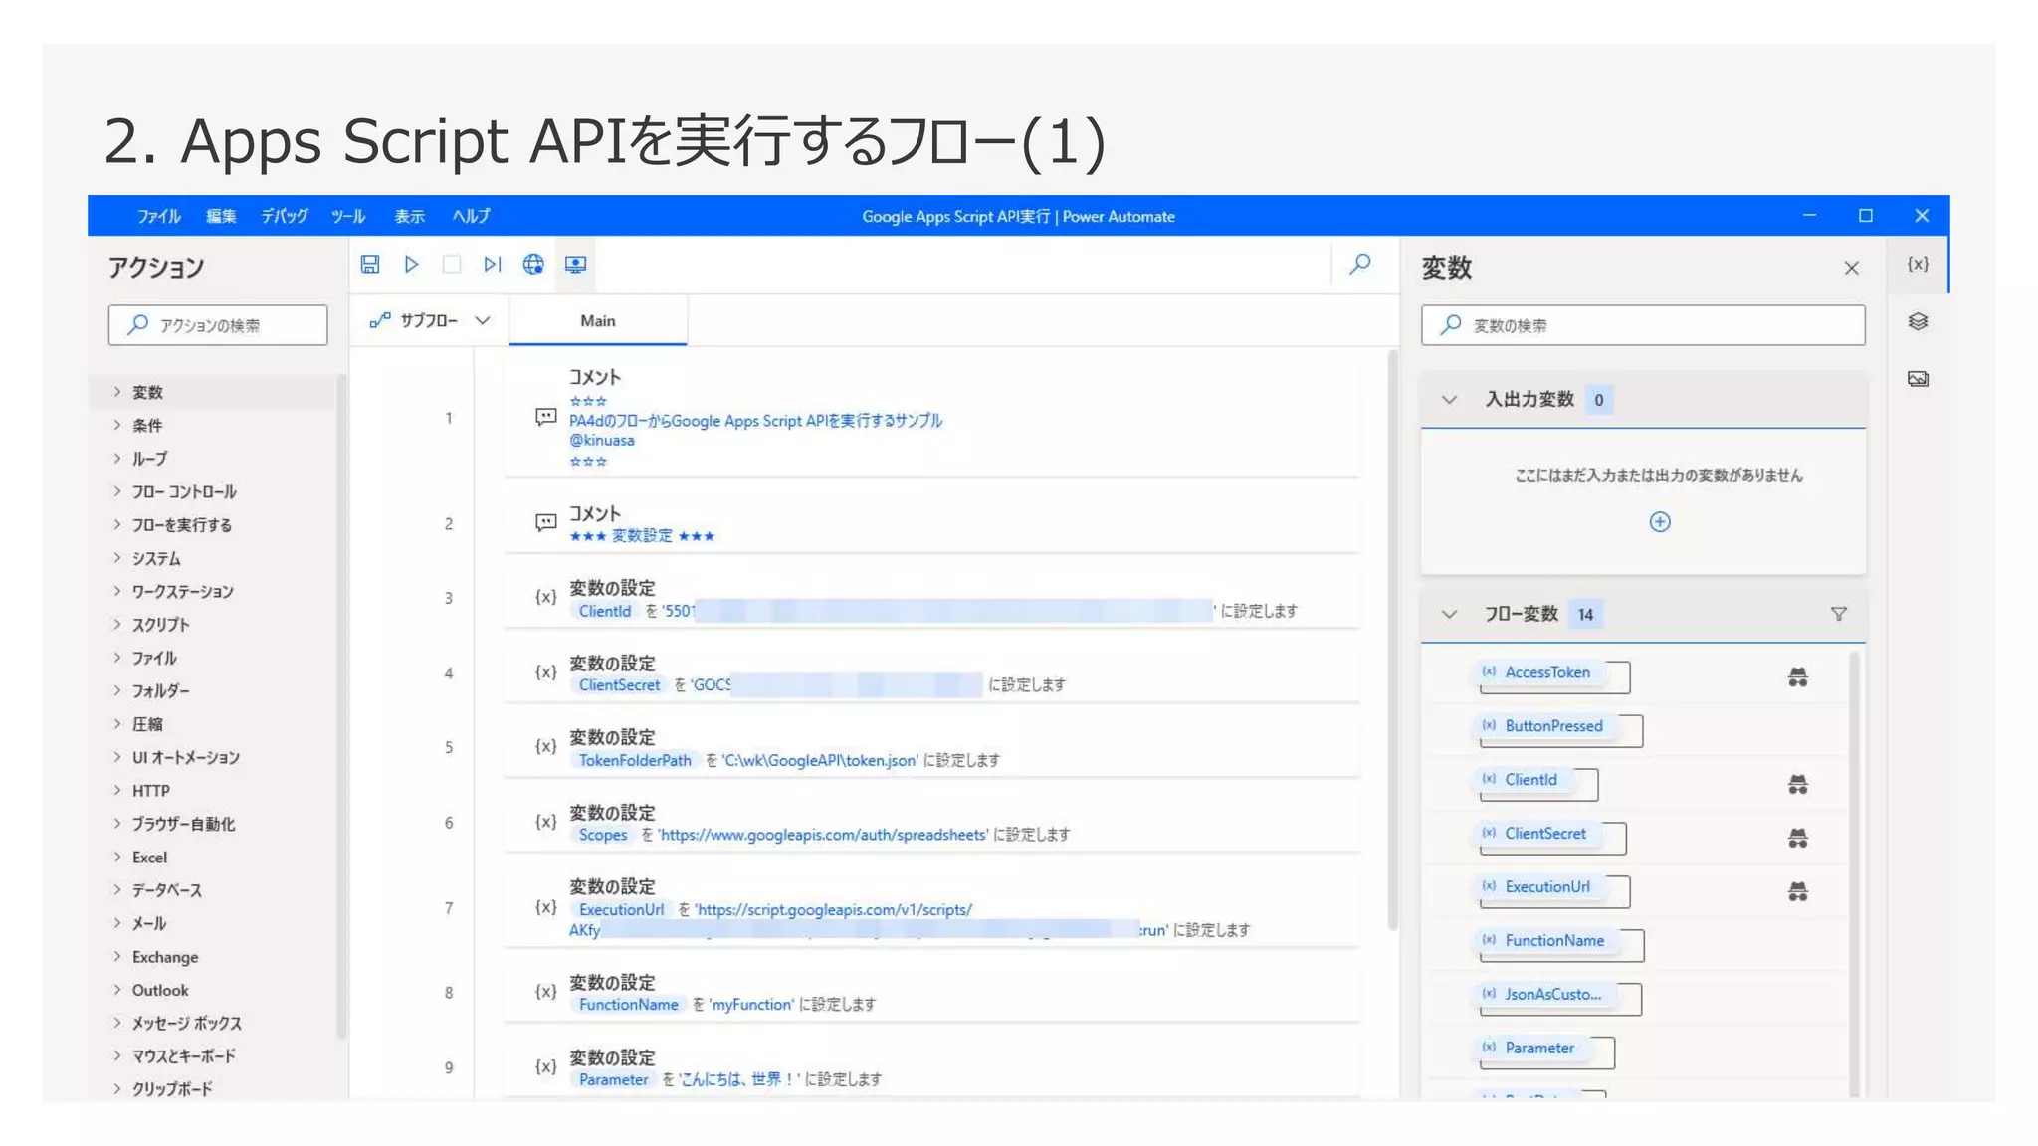2038x1146 pixels.
Task: Select the Main subflow tab
Action: pos(597,320)
